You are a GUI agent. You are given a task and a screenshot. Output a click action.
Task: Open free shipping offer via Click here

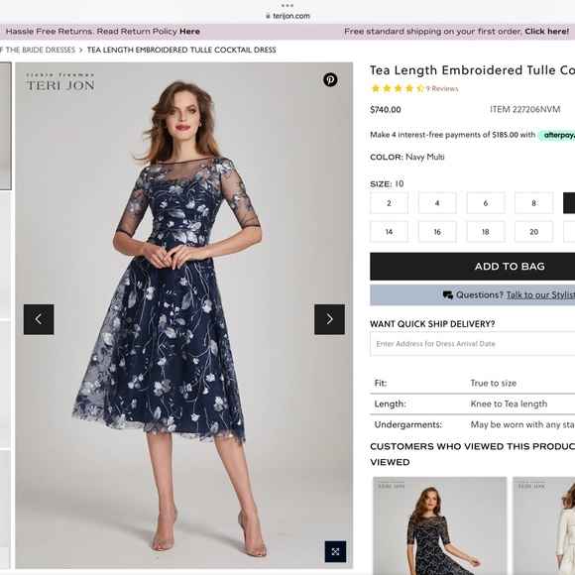pyautogui.click(x=547, y=32)
